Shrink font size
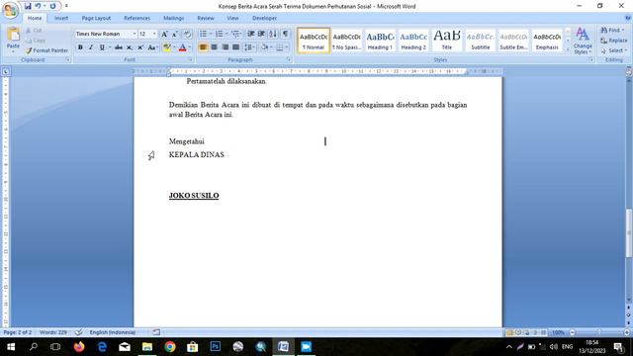 [175, 34]
